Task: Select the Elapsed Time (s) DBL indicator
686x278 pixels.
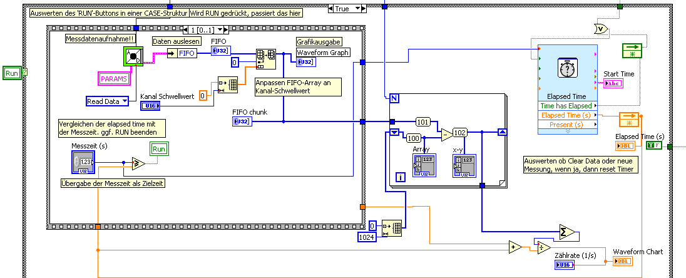Action: [x=625, y=147]
